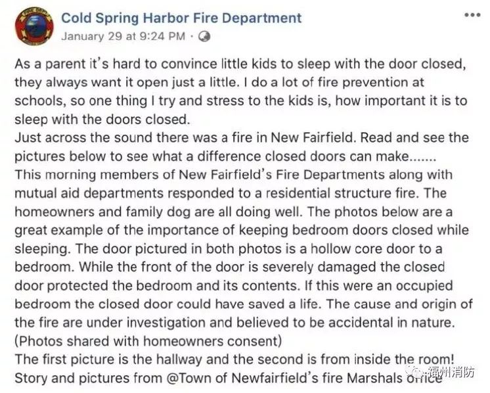The image size is (490, 393).
Task: Click the sentence starting "Just across the sound"
Action: click(236, 137)
